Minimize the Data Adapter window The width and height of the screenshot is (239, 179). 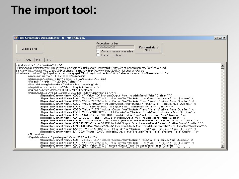215,38
